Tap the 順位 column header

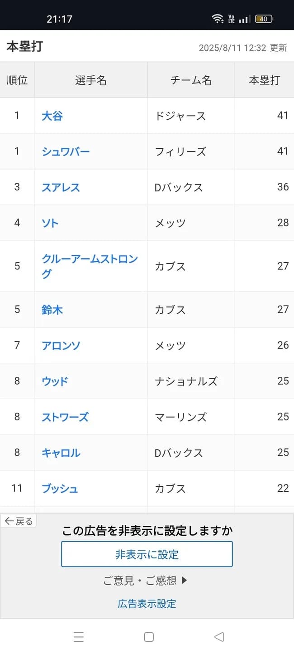point(17,79)
